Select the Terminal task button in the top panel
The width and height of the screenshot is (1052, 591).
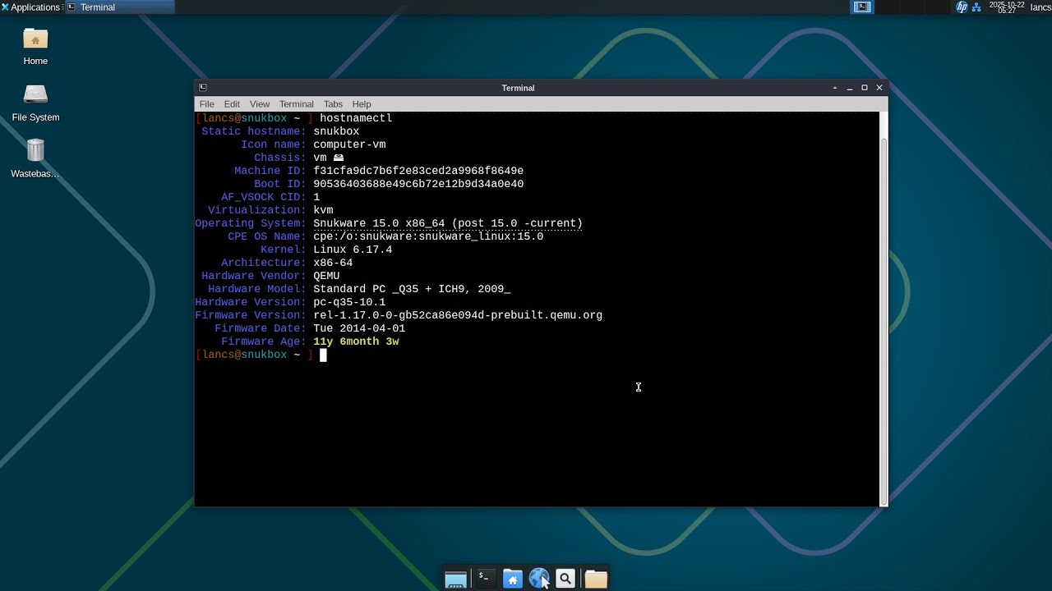pos(119,7)
